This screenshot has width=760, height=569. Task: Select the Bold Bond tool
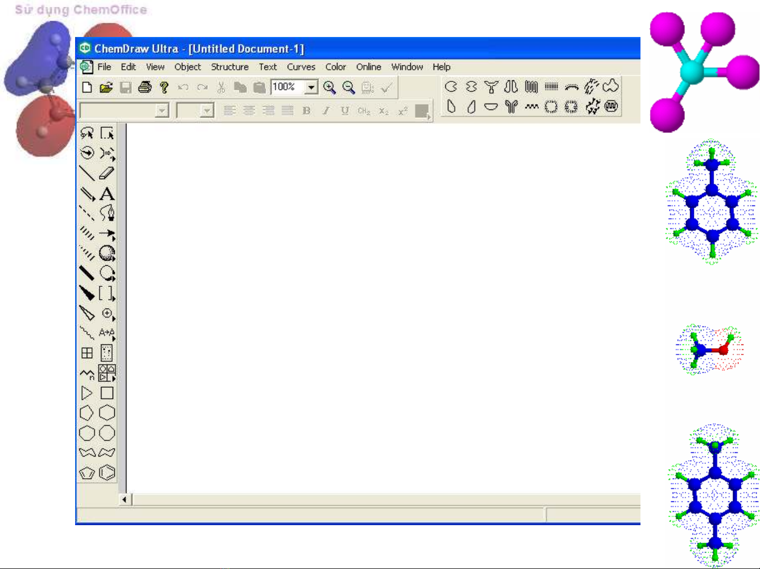(87, 273)
